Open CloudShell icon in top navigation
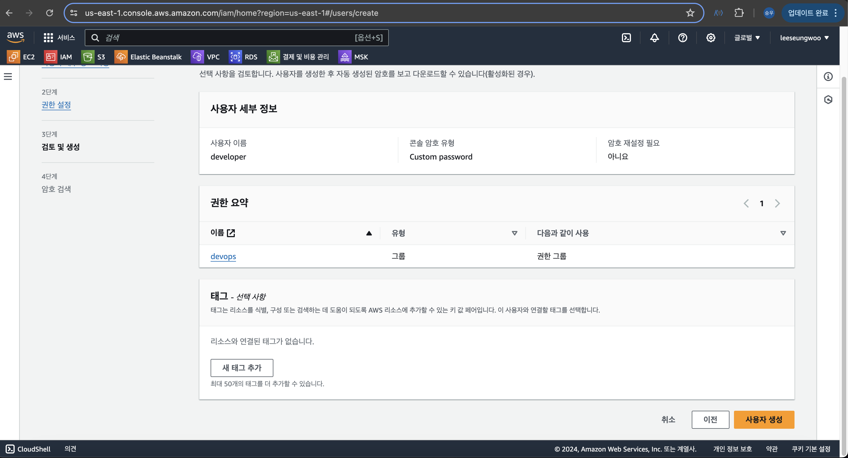Image resolution: width=848 pixels, height=458 pixels. (626, 38)
